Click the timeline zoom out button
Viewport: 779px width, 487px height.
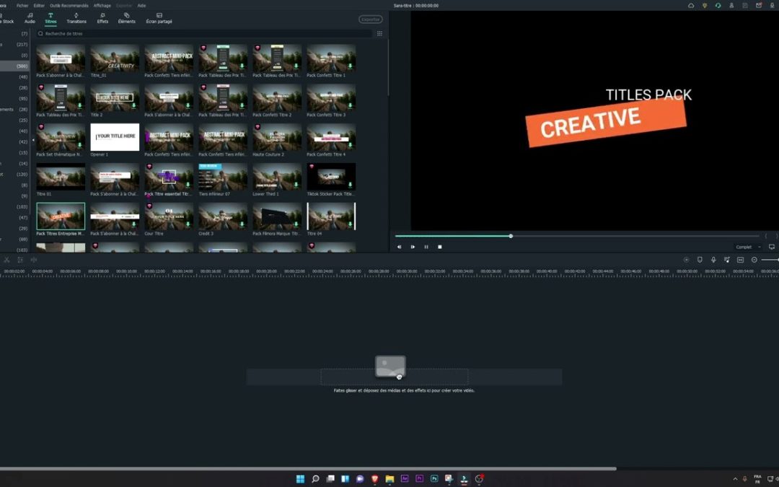click(754, 260)
